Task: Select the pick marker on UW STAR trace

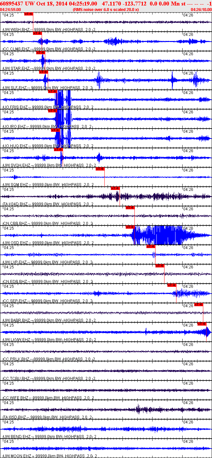Action: [40, 53]
